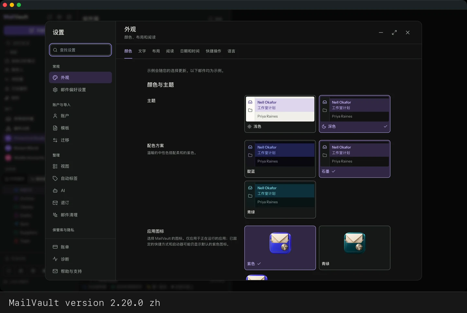Click the tag icon beside 自动标签
The image size is (467, 313).
55,179
